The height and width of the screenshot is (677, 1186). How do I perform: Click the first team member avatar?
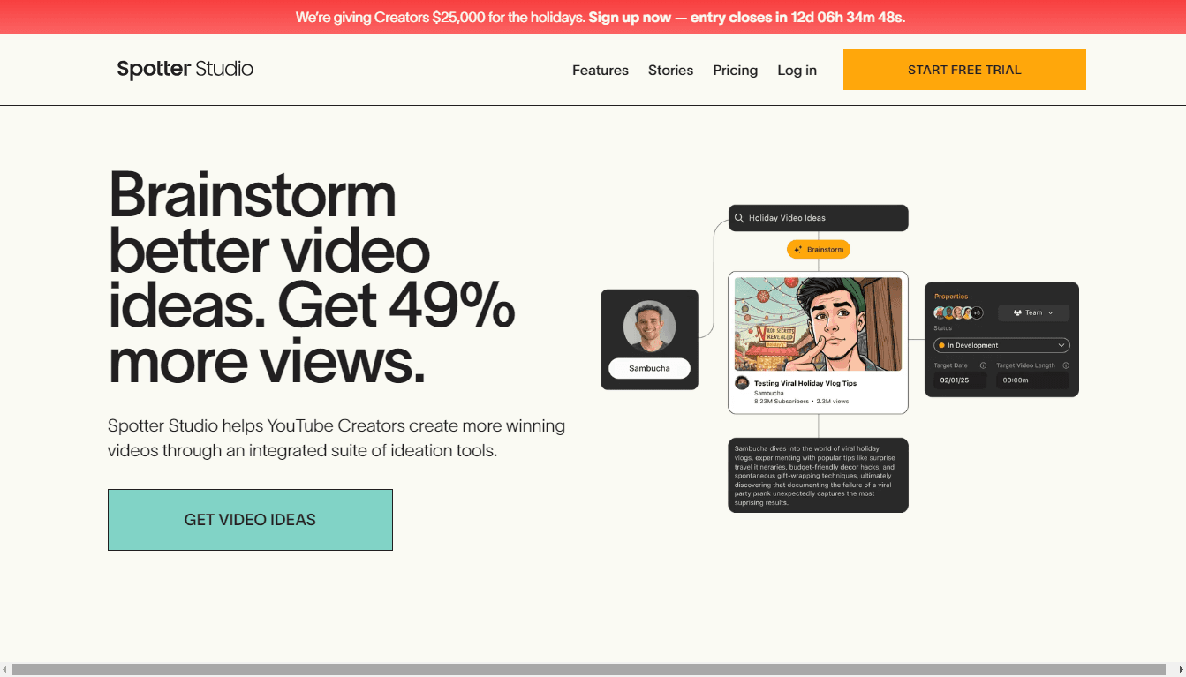(938, 312)
